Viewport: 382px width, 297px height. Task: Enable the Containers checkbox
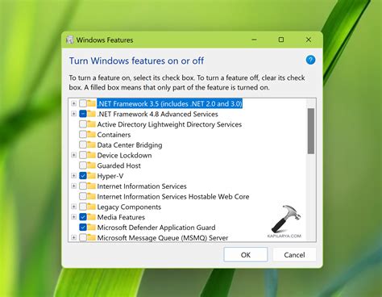83,134
